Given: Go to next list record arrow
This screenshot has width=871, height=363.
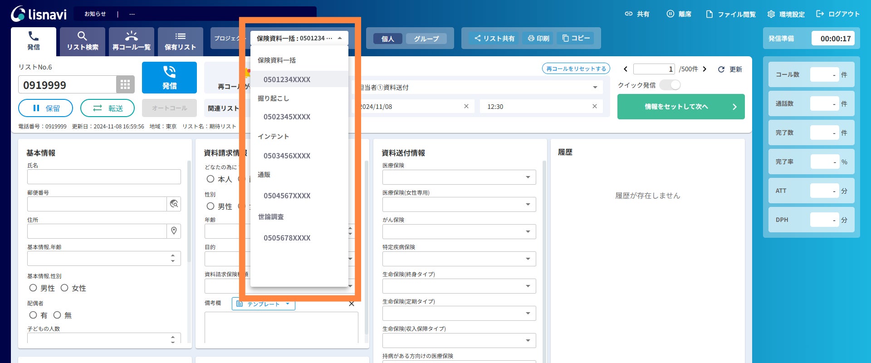Looking at the screenshot, I should tap(705, 69).
